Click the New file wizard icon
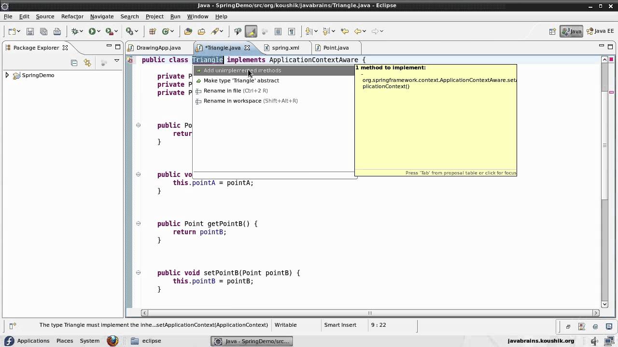This screenshot has width=618, height=347. tap(12, 31)
